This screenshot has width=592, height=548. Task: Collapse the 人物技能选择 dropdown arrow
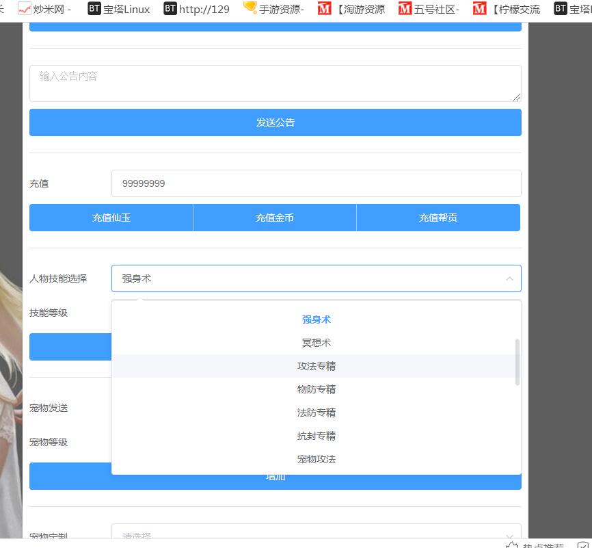coord(509,278)
